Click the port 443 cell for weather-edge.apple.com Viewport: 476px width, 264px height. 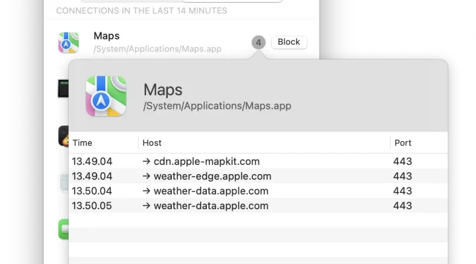click(403, 176)
